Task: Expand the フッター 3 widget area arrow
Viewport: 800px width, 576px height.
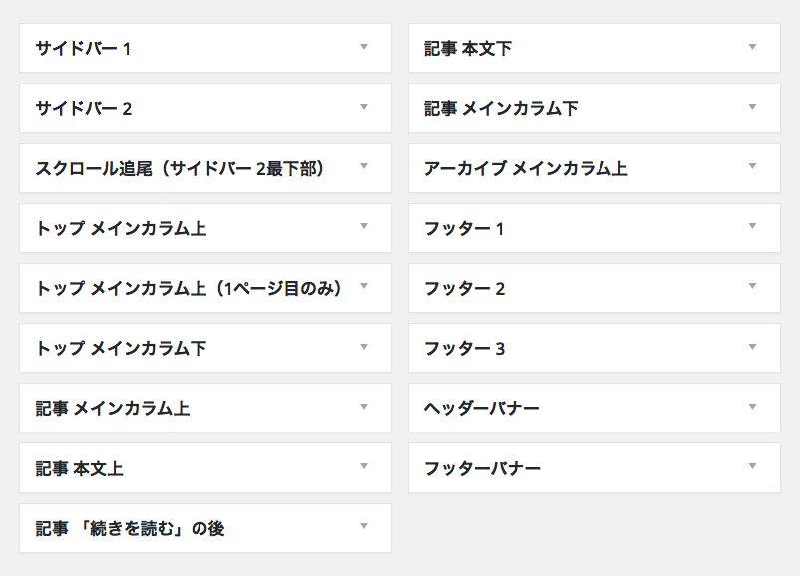Action: pyautogui.click(x=753, y=347)
